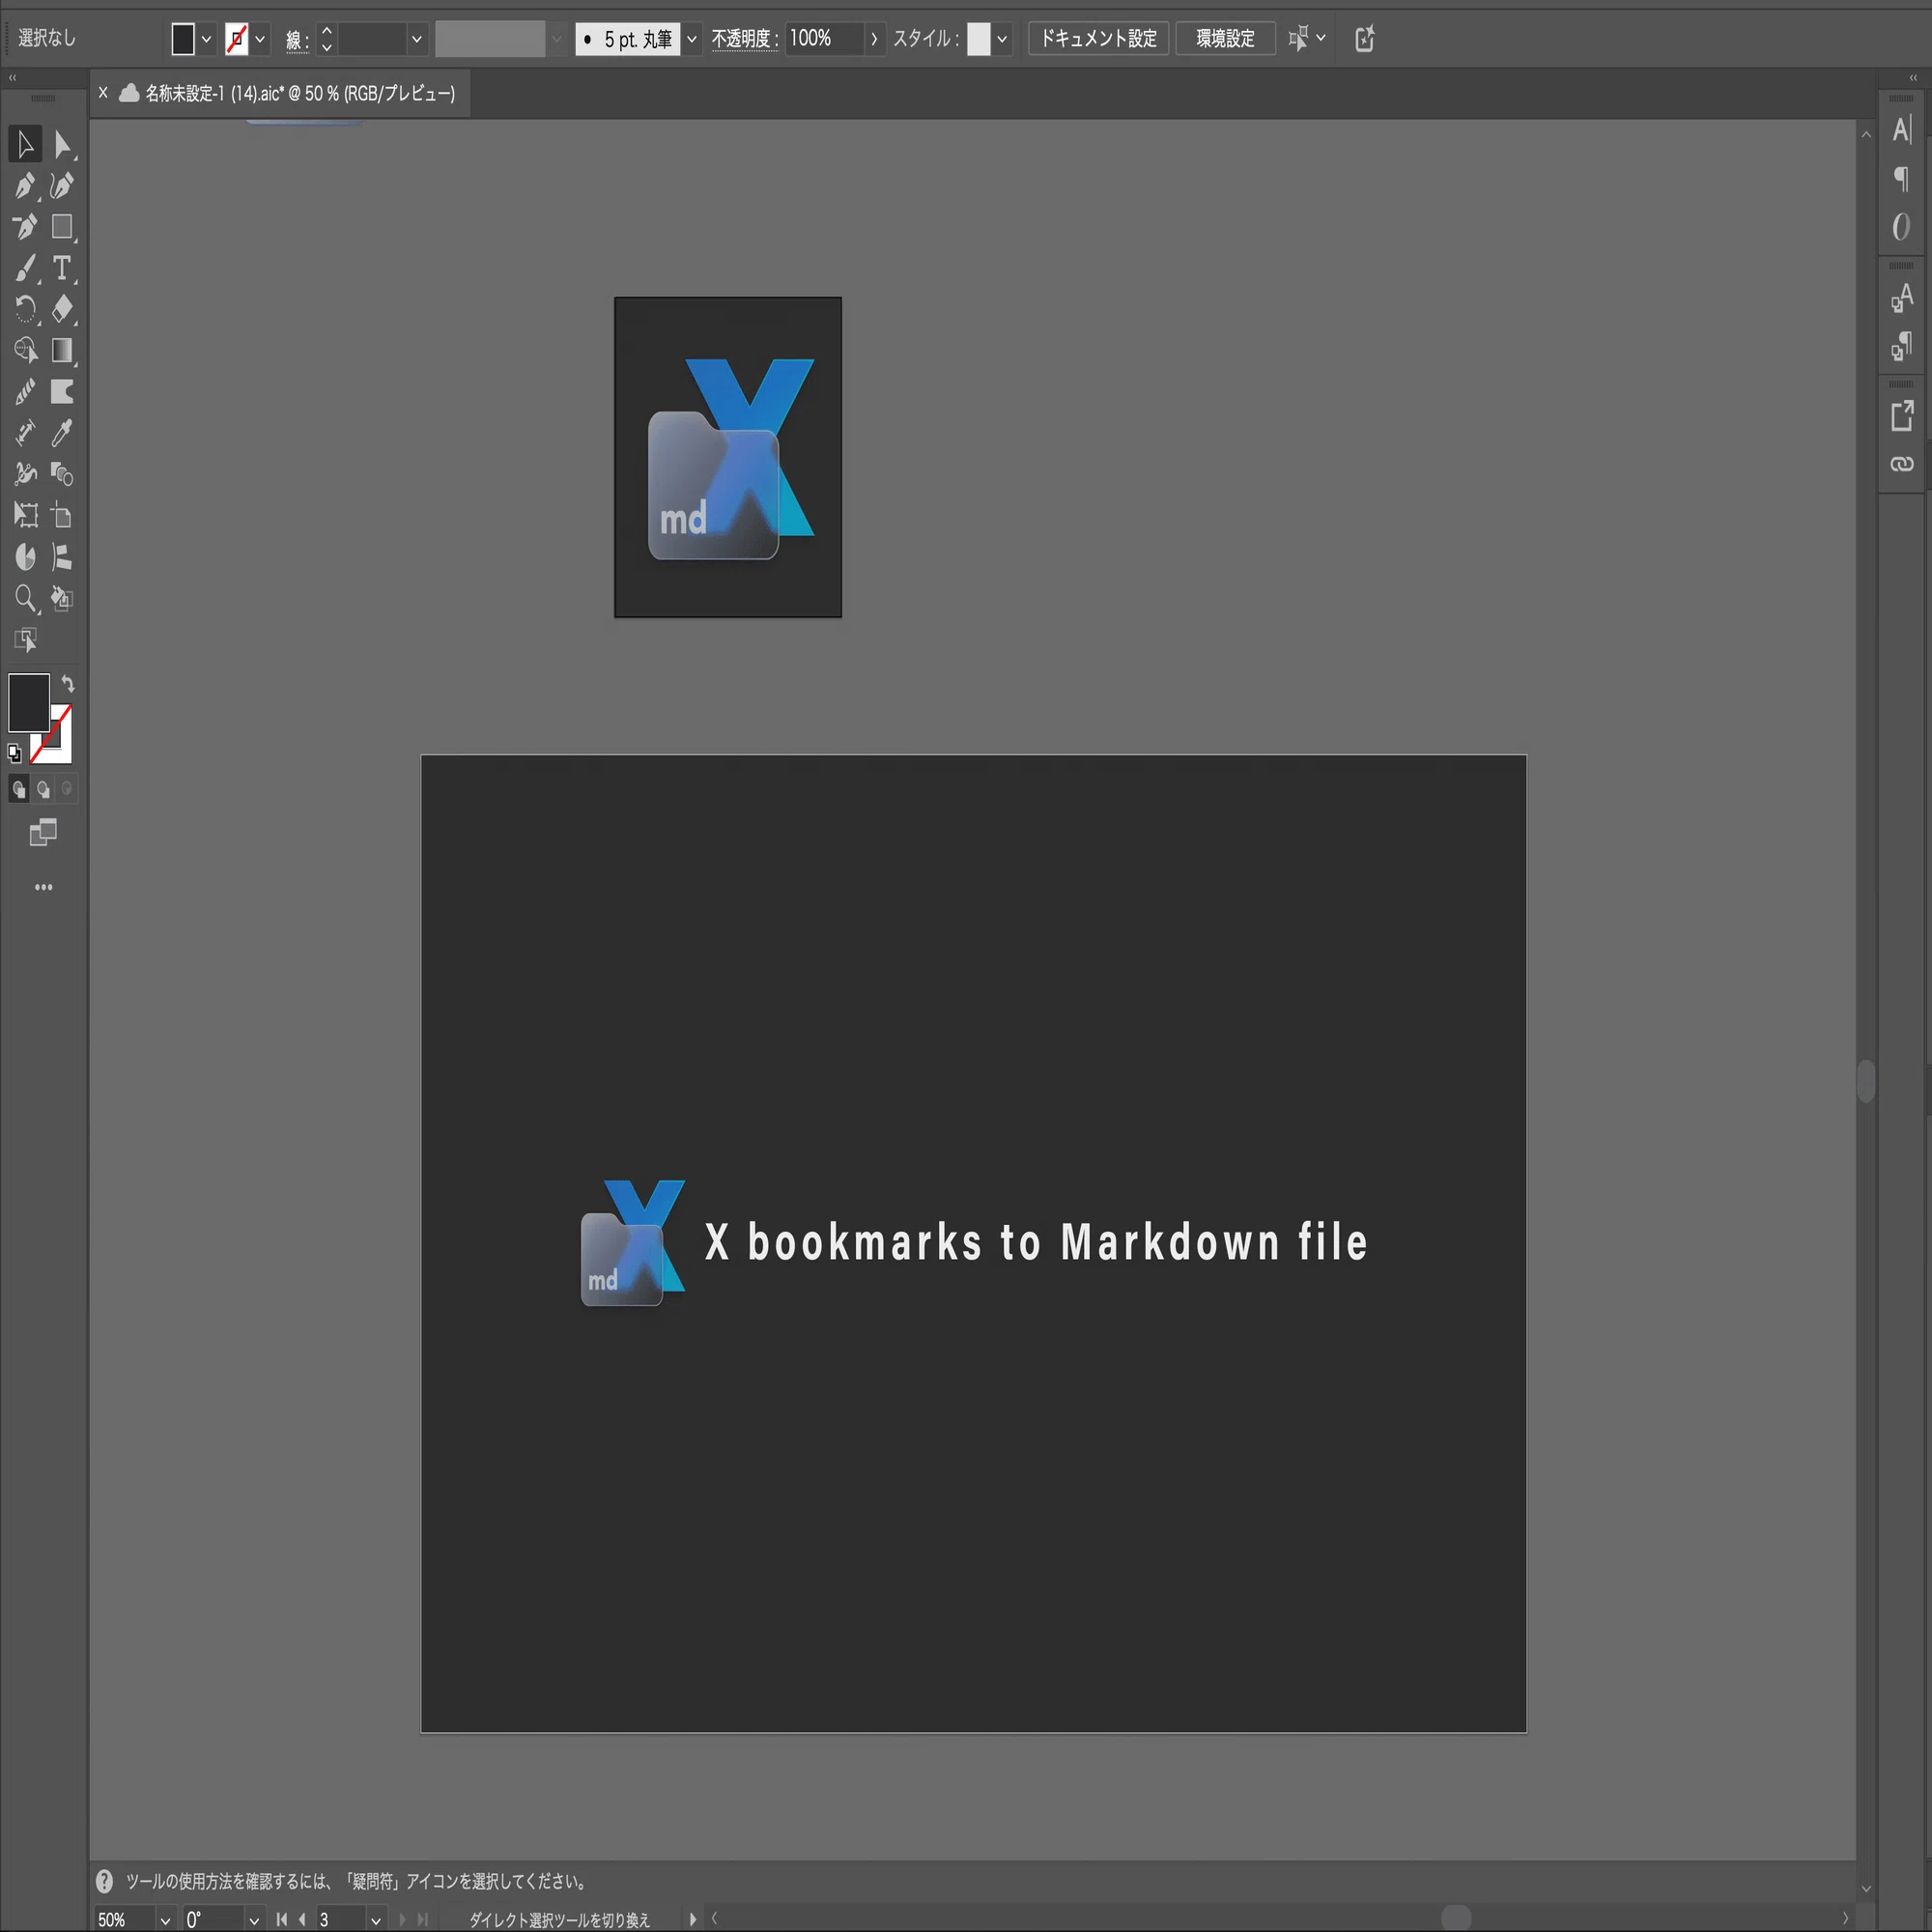Select the Live Paint Bucket tool

click(62, 599)
